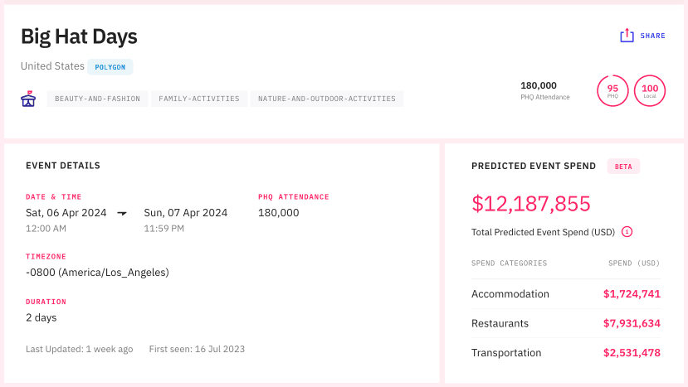The width and height of the screenshot is (688, 387).
Task: Click the arrow between start and end dates
Action: click(123, 213)
